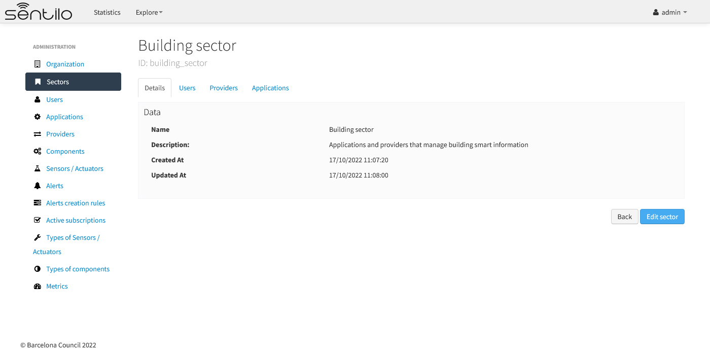This screenshot has height=355, width=710.
Task: Open the Sectors sidebar entry
Action: [73, 82]
